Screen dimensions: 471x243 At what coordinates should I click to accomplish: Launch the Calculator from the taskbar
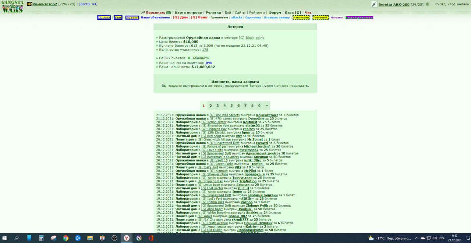(x=41, y=238)
